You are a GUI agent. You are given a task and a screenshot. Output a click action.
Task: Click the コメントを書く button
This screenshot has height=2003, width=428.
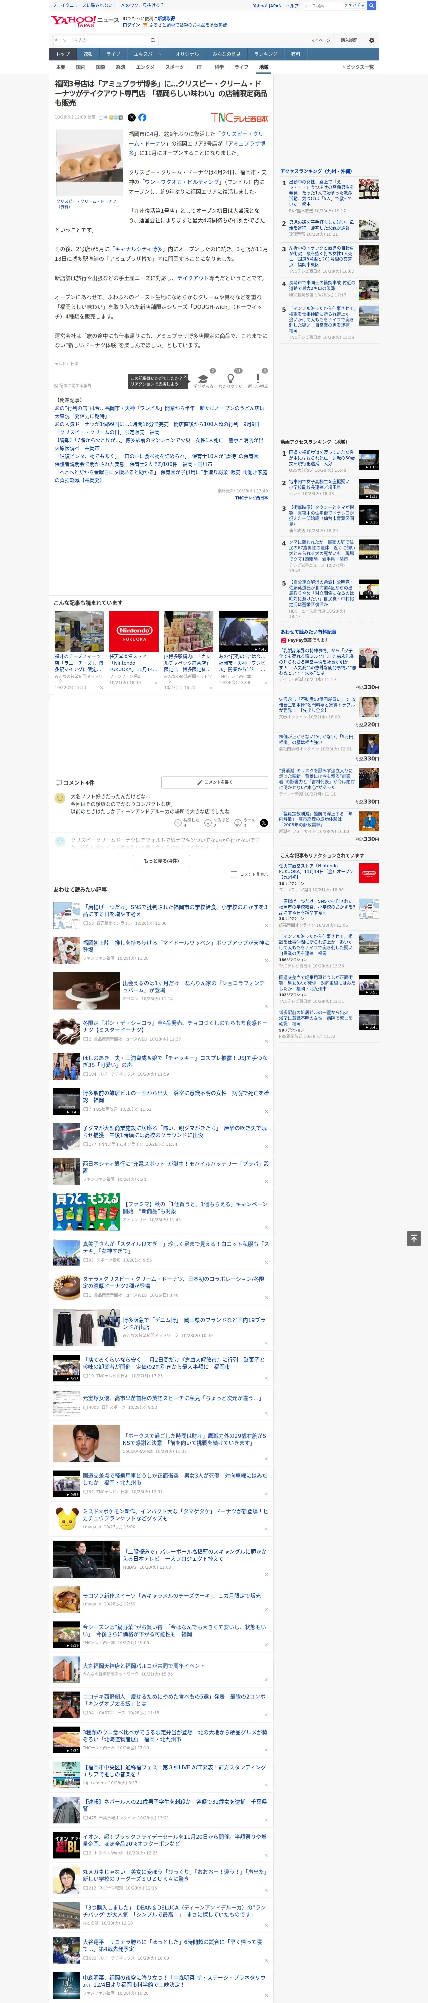(x=214, y=782)
